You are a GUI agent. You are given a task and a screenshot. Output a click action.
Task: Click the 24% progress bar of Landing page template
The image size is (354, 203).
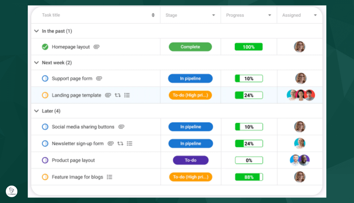[x=249, y=95]
